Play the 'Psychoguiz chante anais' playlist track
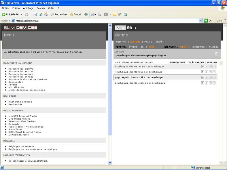The width and height of the screenshot is (227, 170). pyautogui.click(x=203, y=66)
